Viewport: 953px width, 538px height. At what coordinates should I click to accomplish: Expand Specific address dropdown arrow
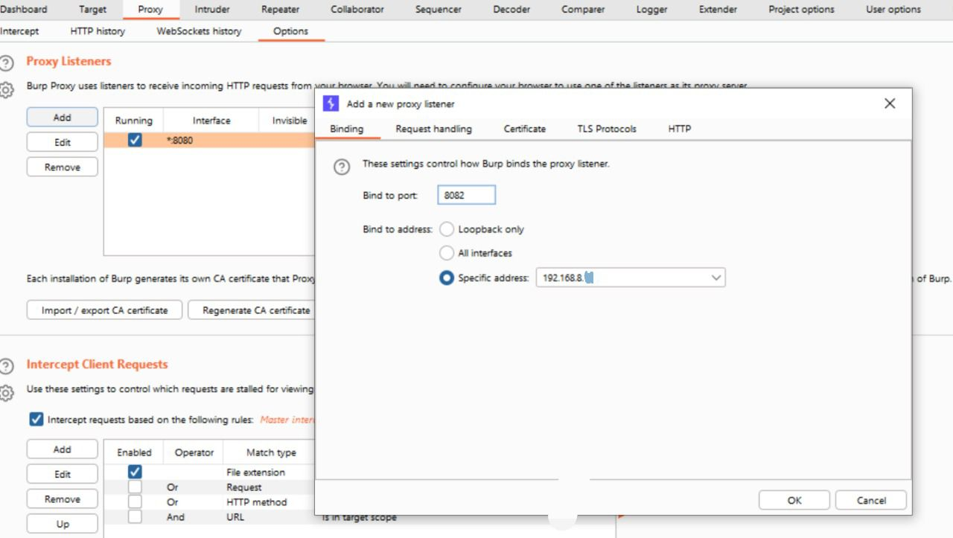click(715, 278)
